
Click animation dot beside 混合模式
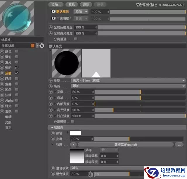coord(53,168)
